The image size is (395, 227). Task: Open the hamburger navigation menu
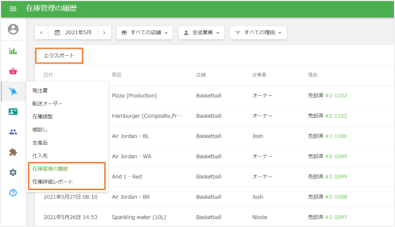[13, 9]
